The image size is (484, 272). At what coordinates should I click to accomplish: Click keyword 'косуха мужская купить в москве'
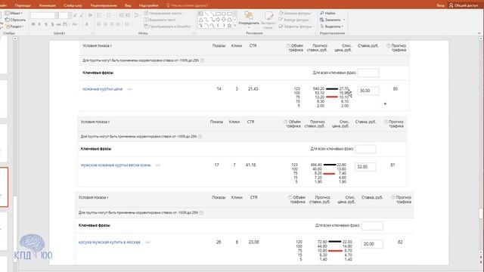[x=110, y=243]
